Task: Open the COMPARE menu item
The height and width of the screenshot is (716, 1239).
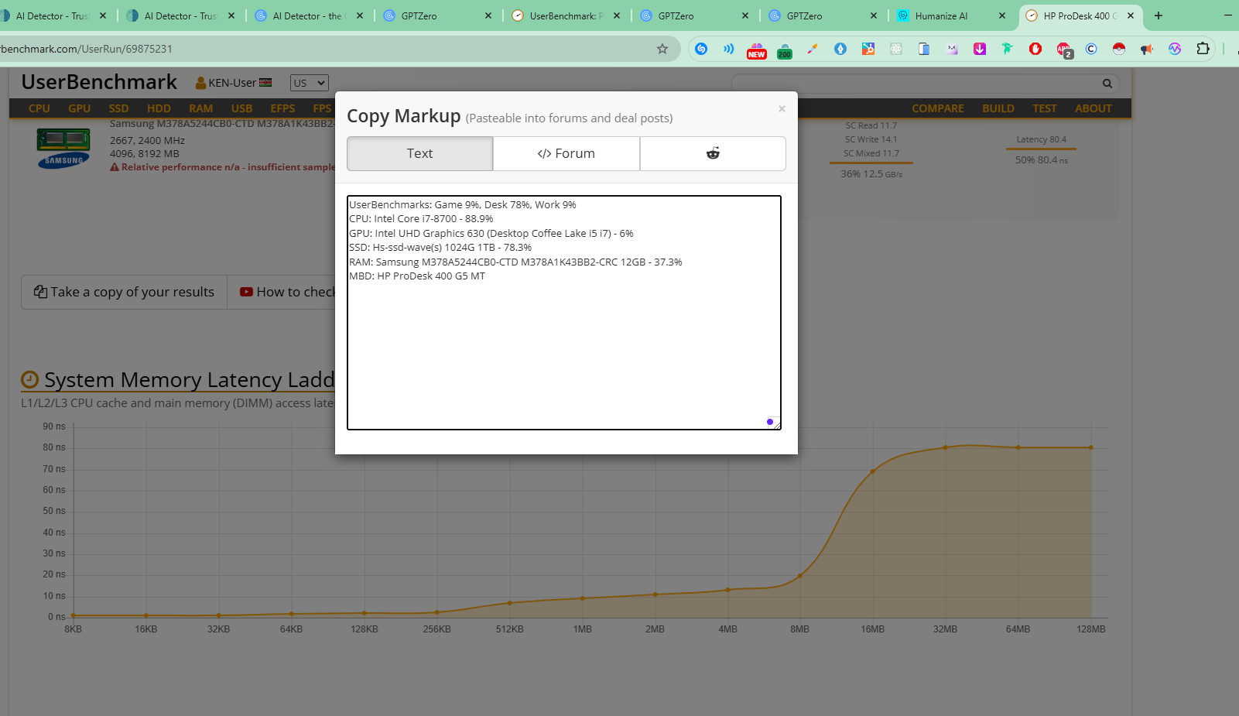Action: tap(937, 108)
